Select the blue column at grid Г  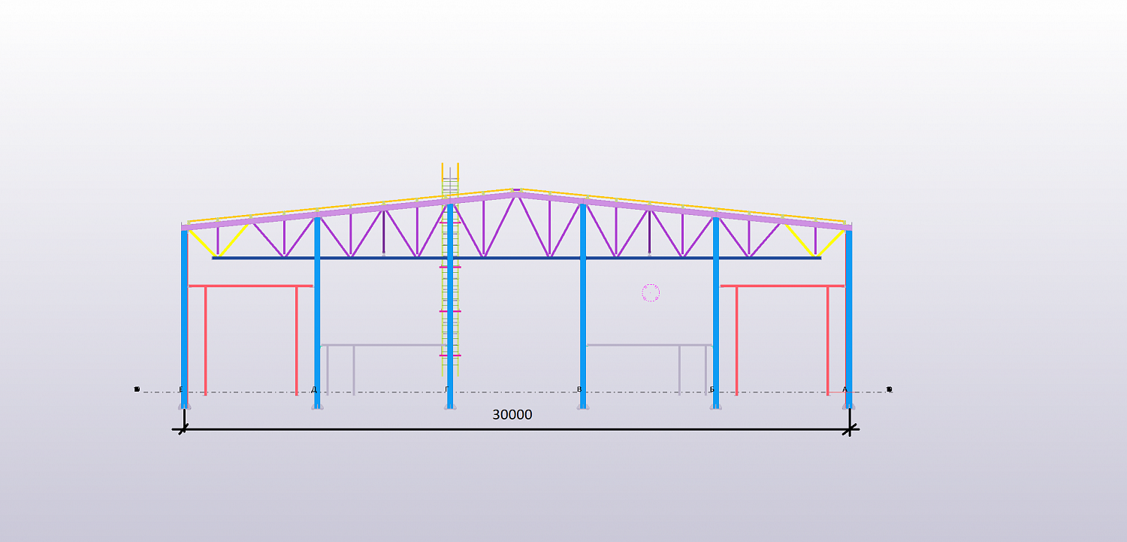coord(450,306)
